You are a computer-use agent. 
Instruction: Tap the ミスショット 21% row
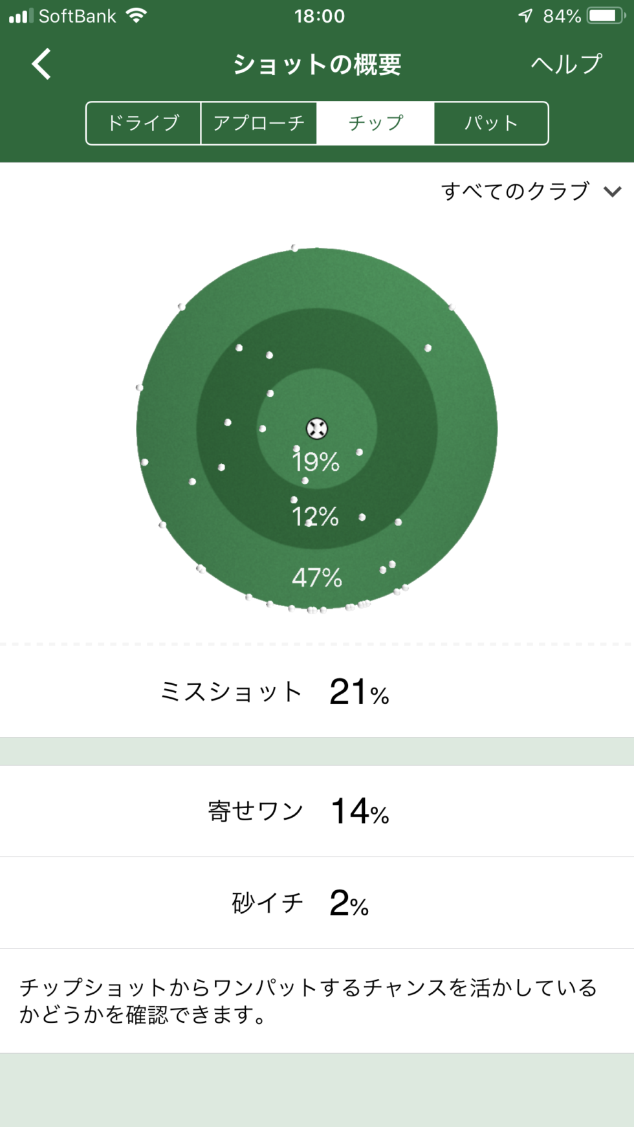(317, 692)
